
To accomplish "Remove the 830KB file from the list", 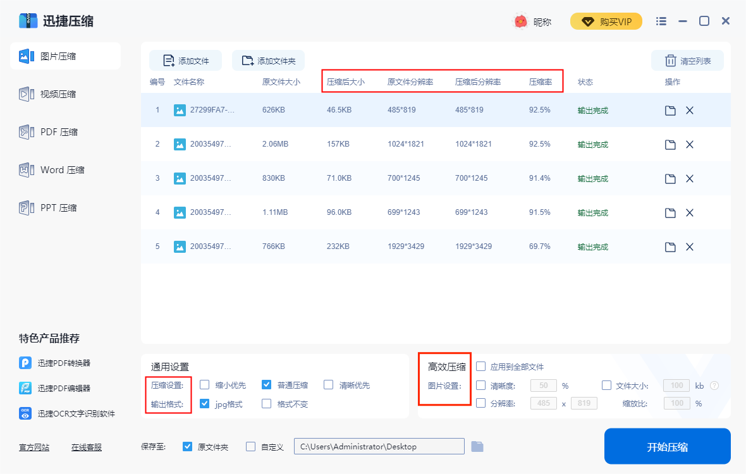I will pos(689,179).
